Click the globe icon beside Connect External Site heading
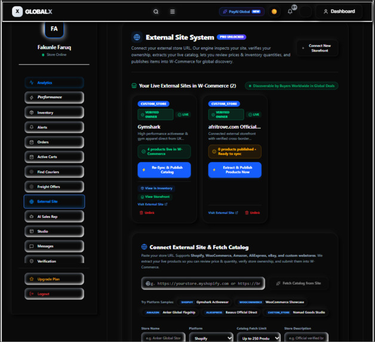Viewport: 375px width, 342px height. click(144, 247)
